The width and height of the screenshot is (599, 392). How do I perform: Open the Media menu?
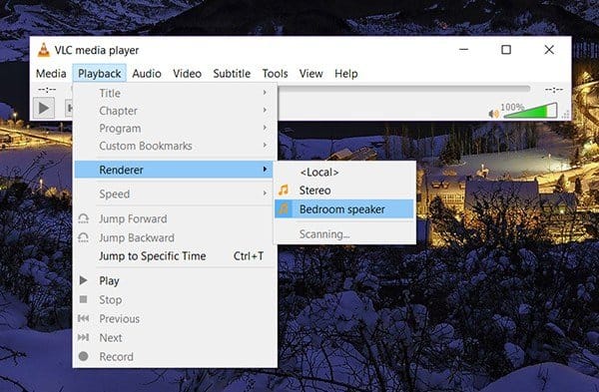click(51, 73)
